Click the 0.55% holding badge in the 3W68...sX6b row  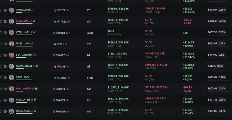[x=222, y=10]
